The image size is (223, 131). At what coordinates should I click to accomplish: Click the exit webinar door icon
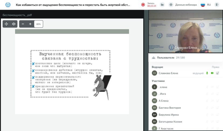(x=217, y=5)
